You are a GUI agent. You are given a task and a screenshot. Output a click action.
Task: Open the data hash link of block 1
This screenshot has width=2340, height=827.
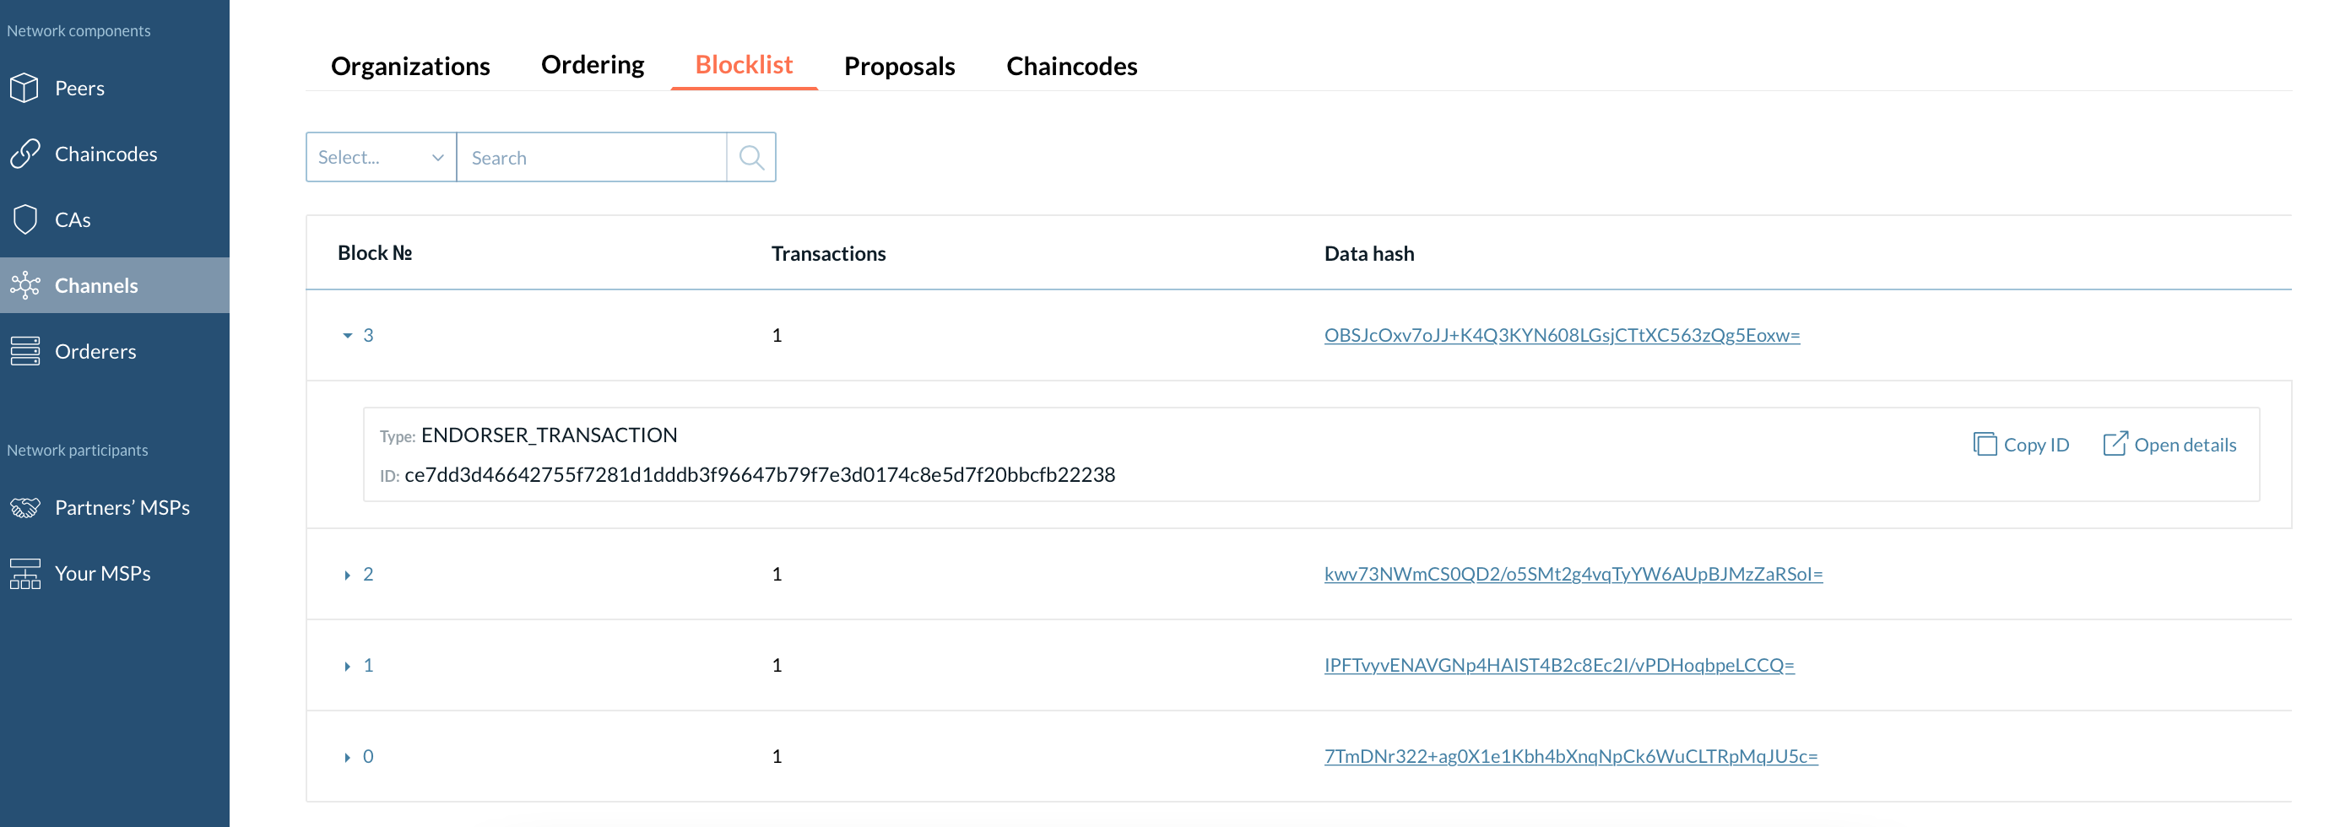[x=1560, y=664]
